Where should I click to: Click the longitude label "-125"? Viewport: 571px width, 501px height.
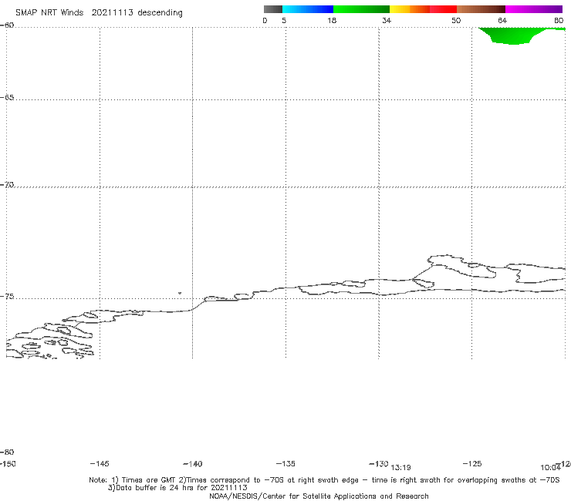[472, 464]
